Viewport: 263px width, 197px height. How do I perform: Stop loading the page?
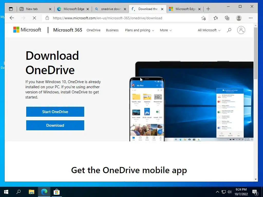[34, 18]
